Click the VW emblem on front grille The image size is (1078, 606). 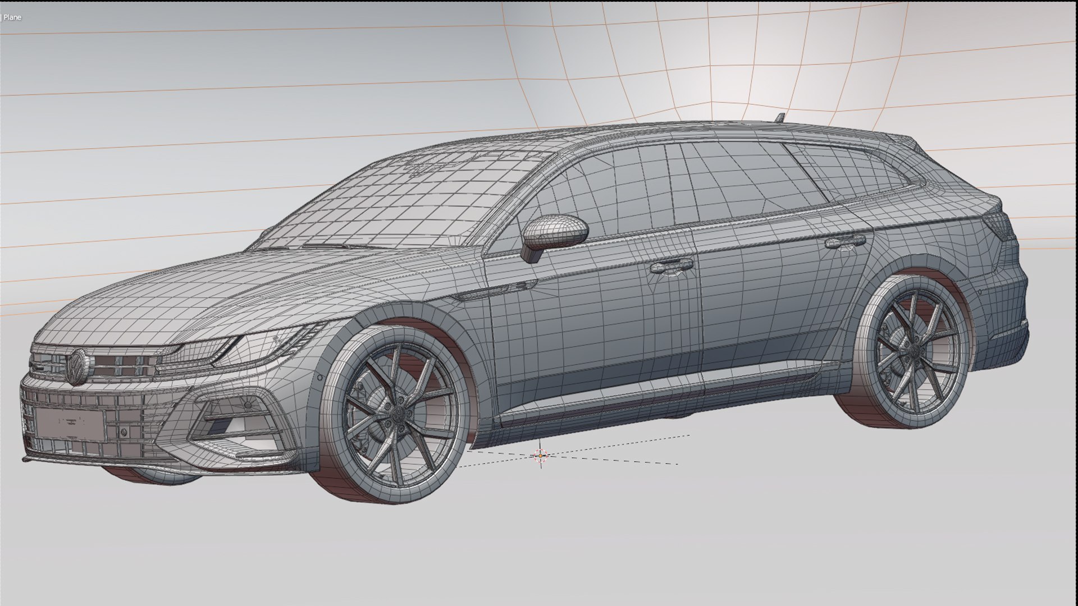point(78,366)
